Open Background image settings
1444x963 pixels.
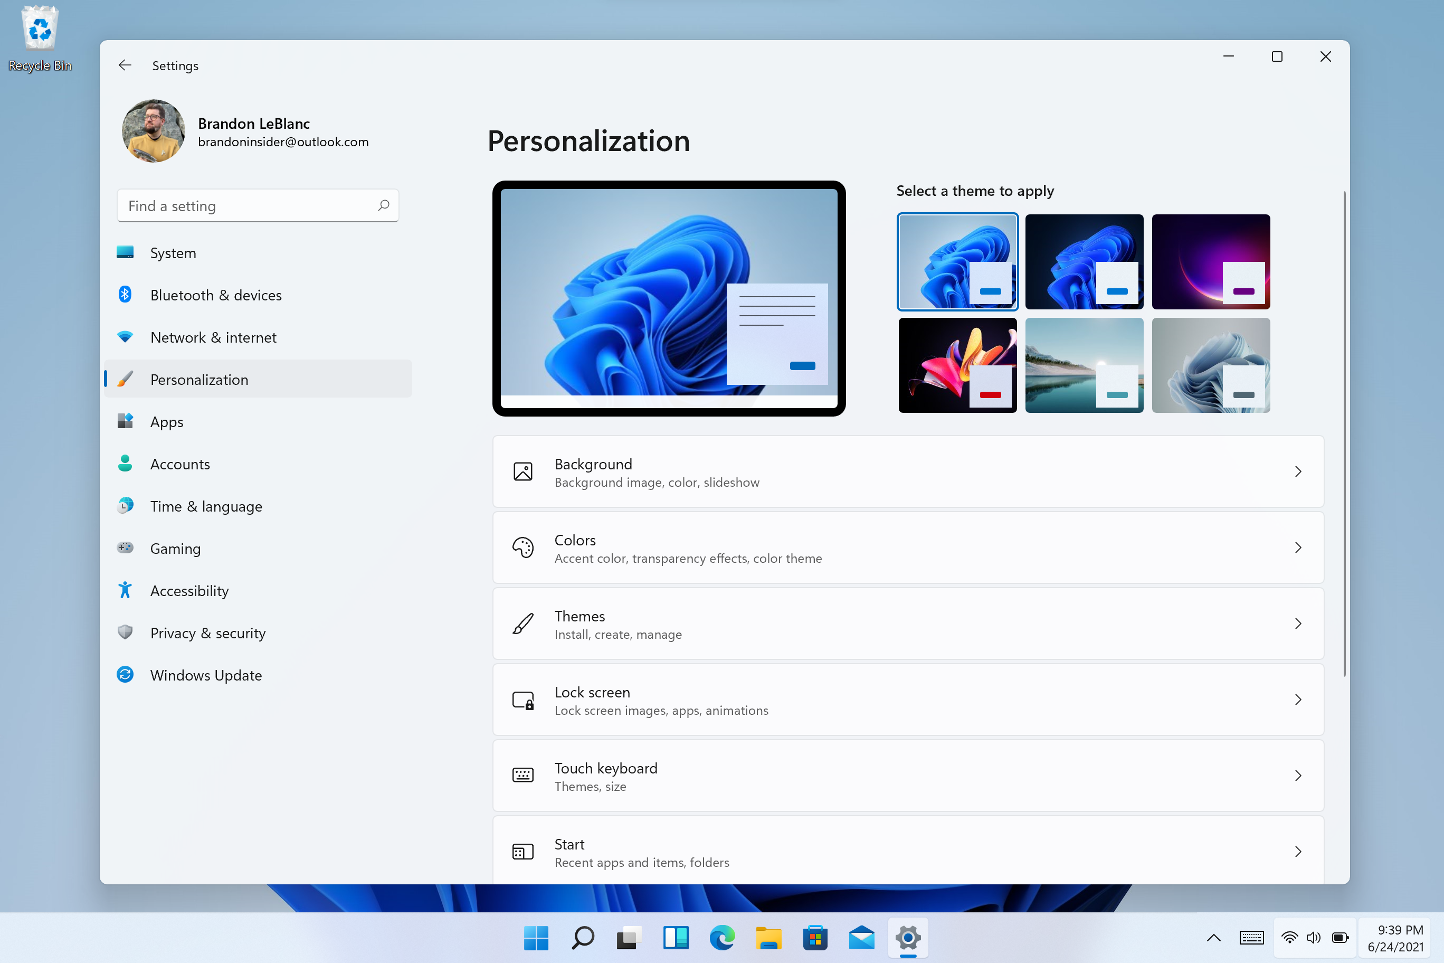[908, 471]
